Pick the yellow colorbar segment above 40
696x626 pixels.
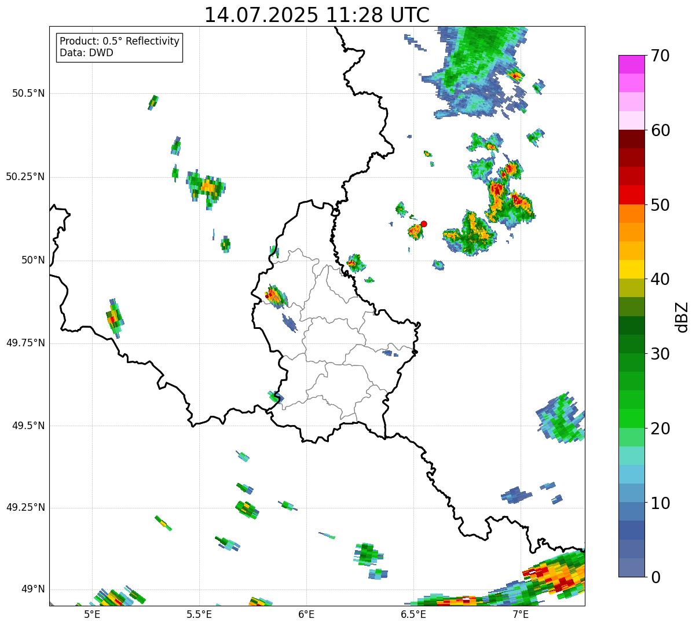(631, 269)
